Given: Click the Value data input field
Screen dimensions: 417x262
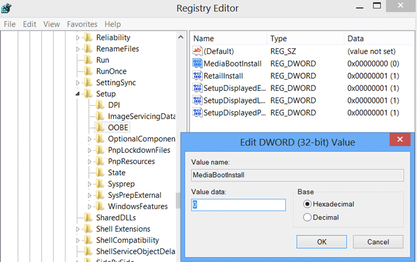Looking at the screenshot, I should 238,205.
